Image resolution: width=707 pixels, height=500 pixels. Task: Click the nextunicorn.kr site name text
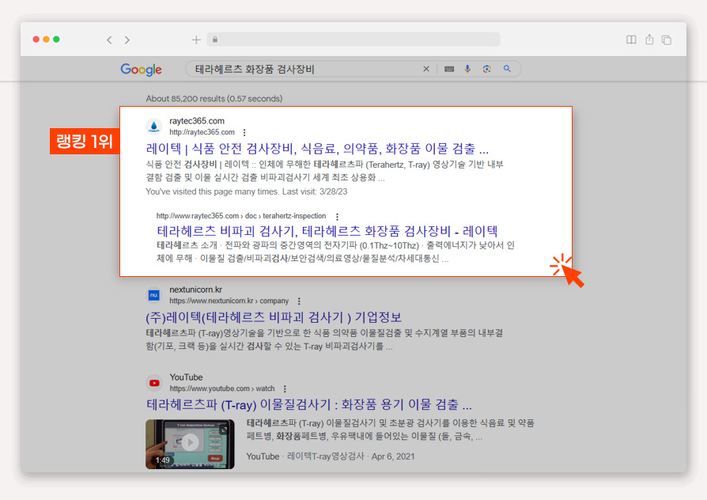pyautogui.click(x=195, y=290)
